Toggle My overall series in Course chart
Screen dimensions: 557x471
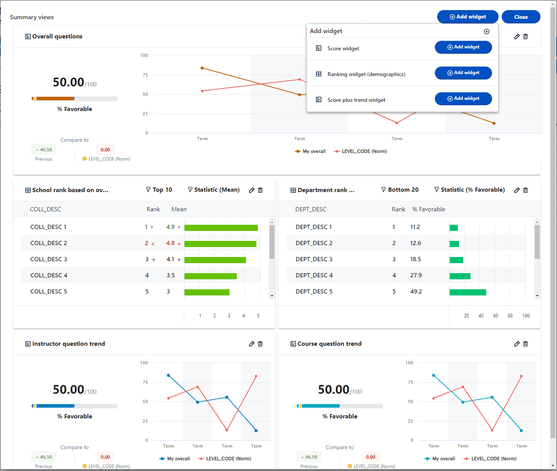tap(440, 459)
